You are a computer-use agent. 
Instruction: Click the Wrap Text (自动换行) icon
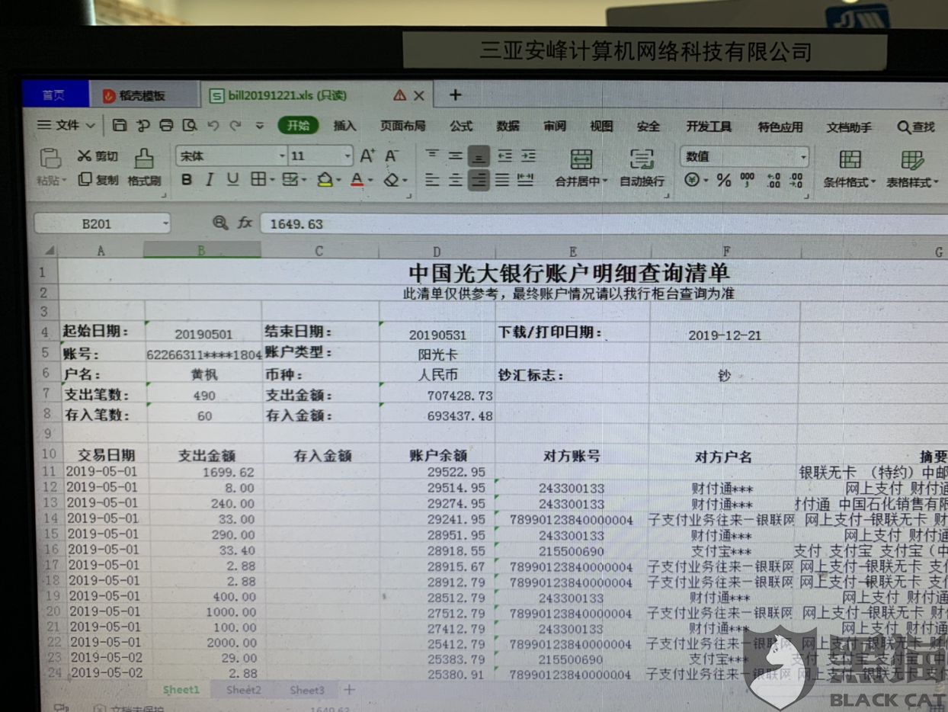point(642,159)
